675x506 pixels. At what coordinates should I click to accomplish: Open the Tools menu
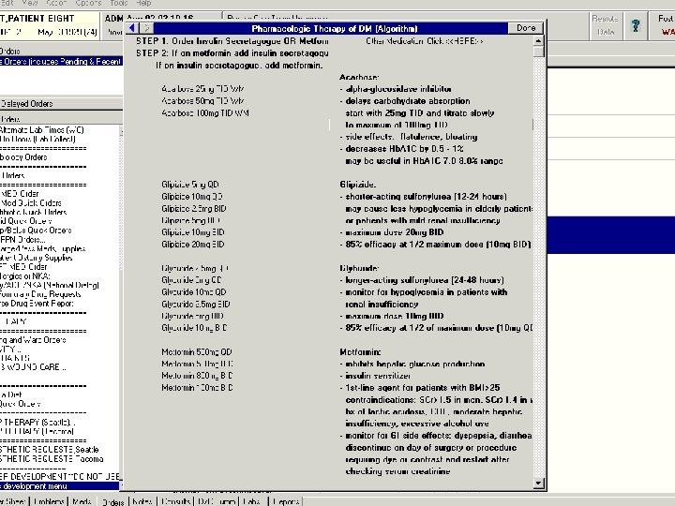coord(119,3)
